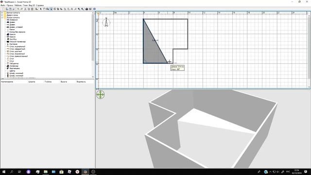Screen dimensions: 311x175
Task: Activate the Pan (hand) tool
Action: click(x=44, y=9)
